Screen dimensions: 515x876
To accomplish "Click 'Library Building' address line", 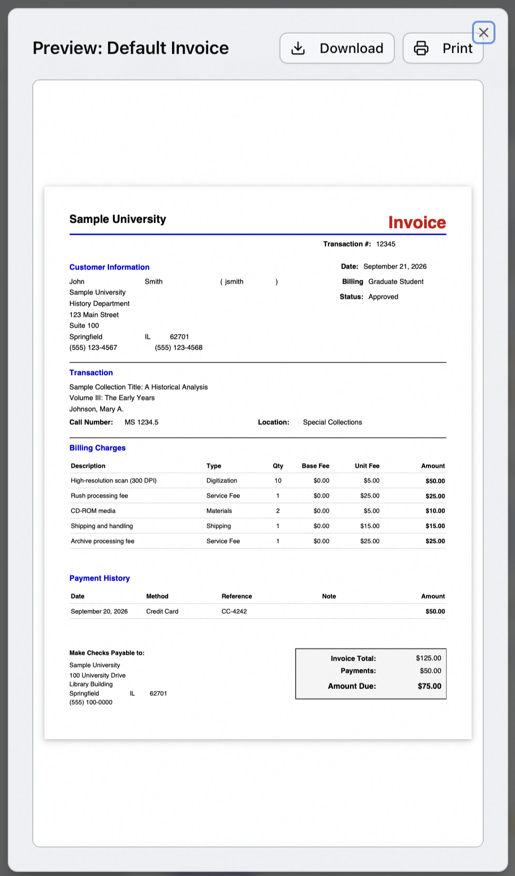I will click(91, 684).
